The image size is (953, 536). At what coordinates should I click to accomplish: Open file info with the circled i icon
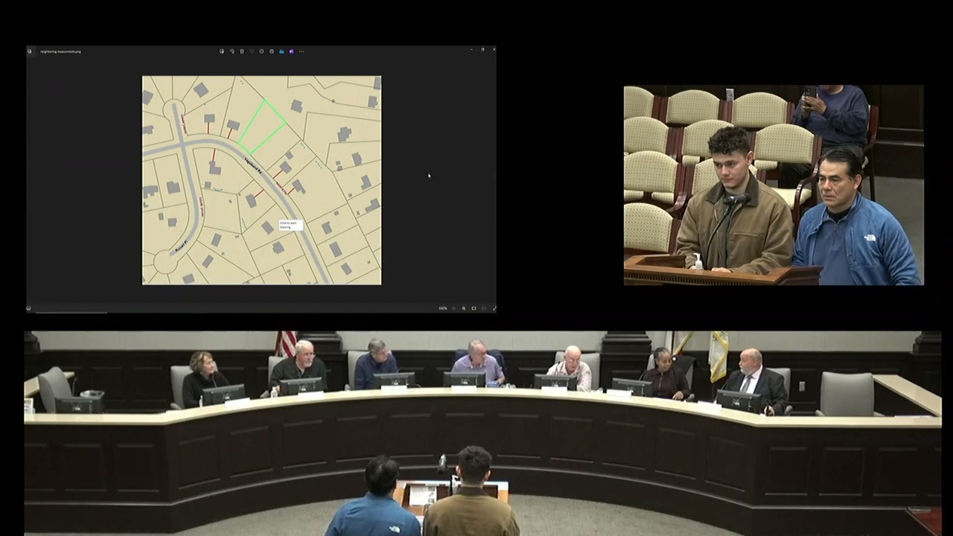pyautogui.click(x=261, y=51)
